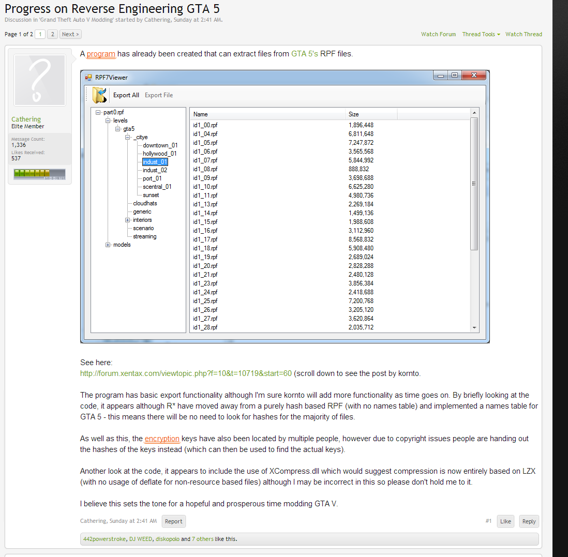Close the RPF7Viewer window

[x=474, y=76]
